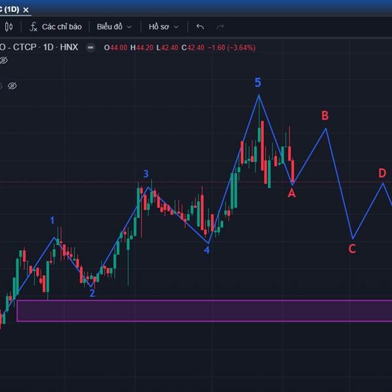Select the red wave label D
The height and width of the screenshot is (392, 392).
click(382, 173)
